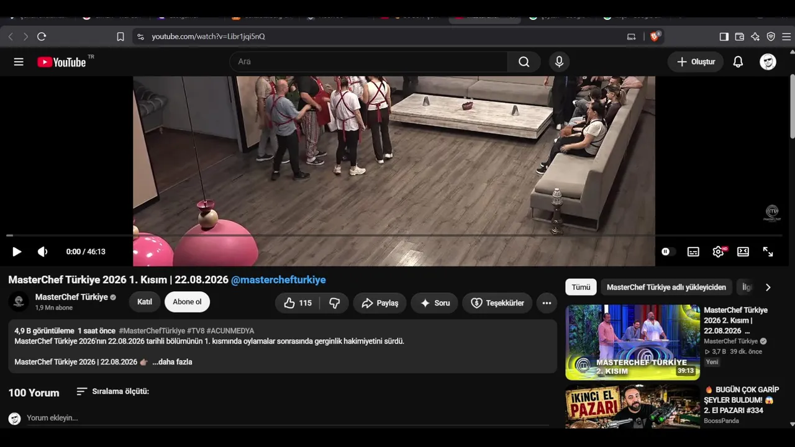Reload the page in the browser
795x447 pixels.
tap(42, 37)
